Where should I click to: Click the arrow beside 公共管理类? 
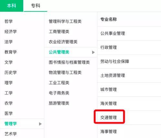(x=93, y=52)
